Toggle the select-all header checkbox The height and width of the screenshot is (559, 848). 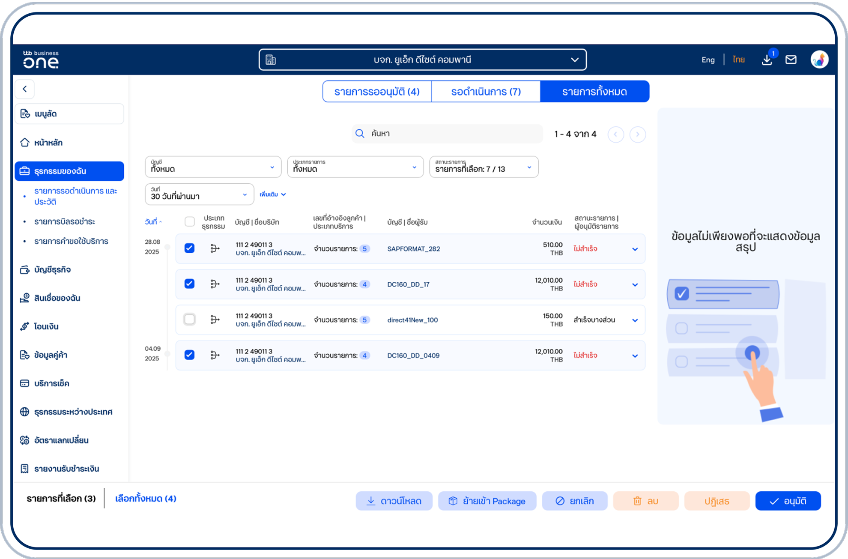(x=189, y=221)
